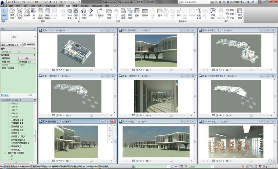Select 仰视图_1 in project browser
Screen dimensions: 278x169
(x=15, y=133)
